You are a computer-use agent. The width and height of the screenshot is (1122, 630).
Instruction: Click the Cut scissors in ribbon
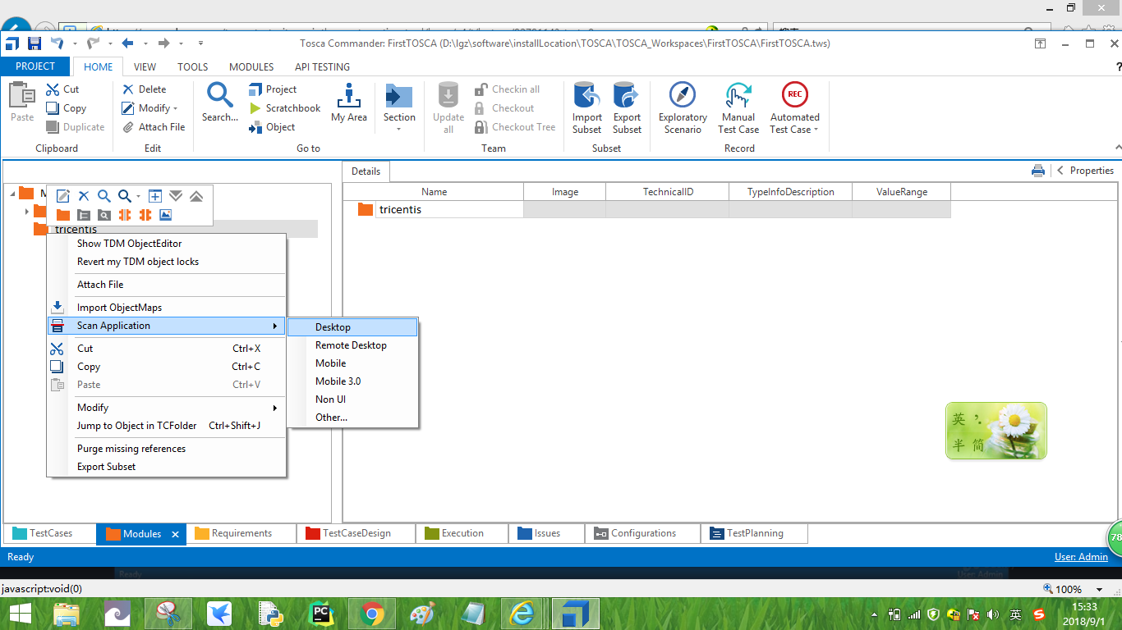pyautogui.click(x=53, y=89)
